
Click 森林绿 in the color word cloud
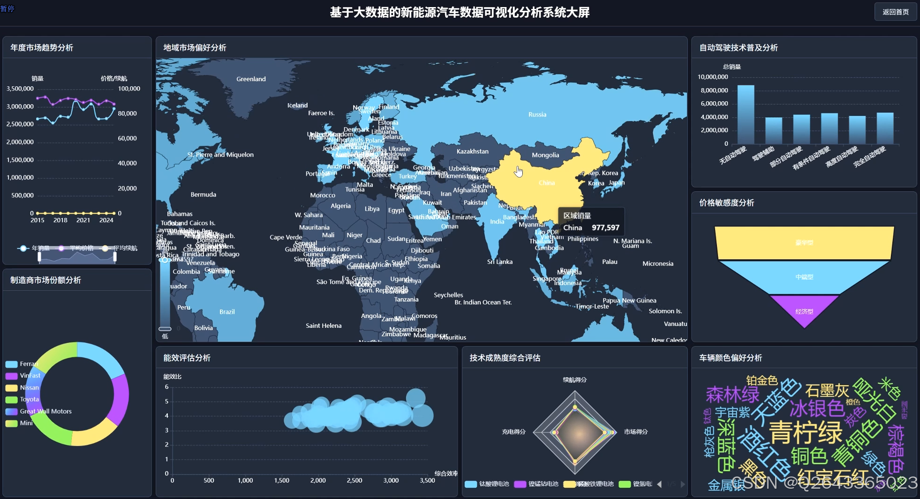pyautogui.click(x=732, y=394)
